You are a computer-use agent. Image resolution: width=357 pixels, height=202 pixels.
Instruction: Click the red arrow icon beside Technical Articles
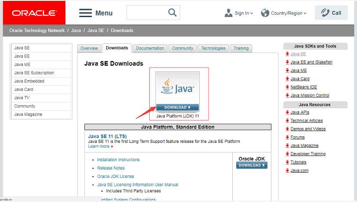coord(287,120)
